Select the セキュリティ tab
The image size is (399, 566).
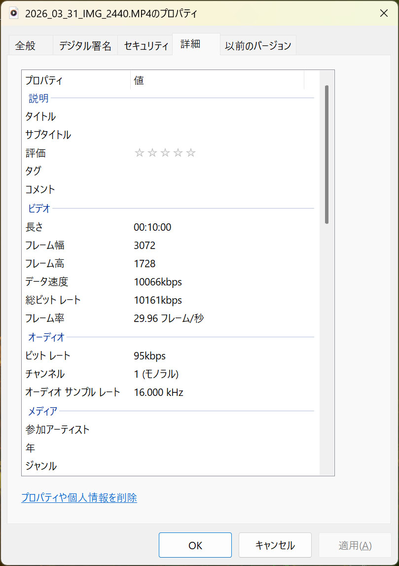click(x=146, y=46)
